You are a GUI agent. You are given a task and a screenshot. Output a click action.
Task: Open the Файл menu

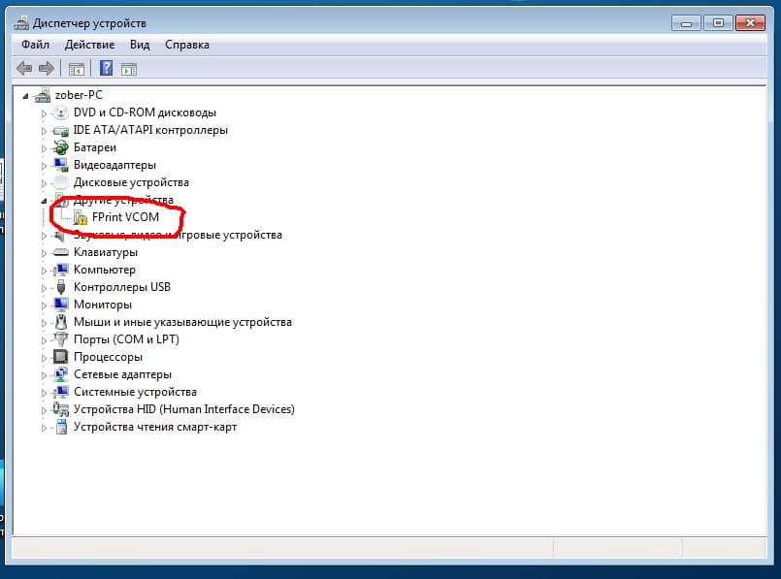point(35,45)
